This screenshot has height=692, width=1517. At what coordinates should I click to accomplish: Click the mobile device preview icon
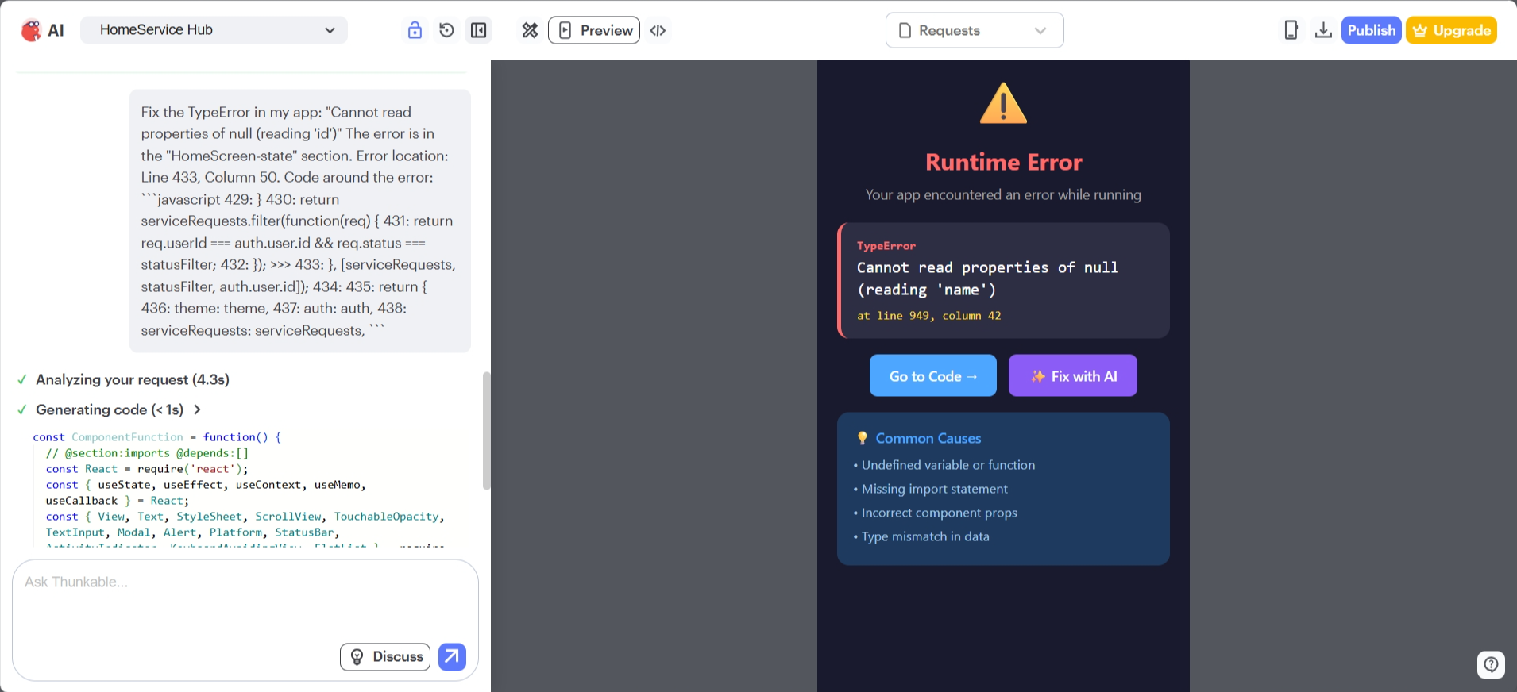click(x=1291, y=30)
